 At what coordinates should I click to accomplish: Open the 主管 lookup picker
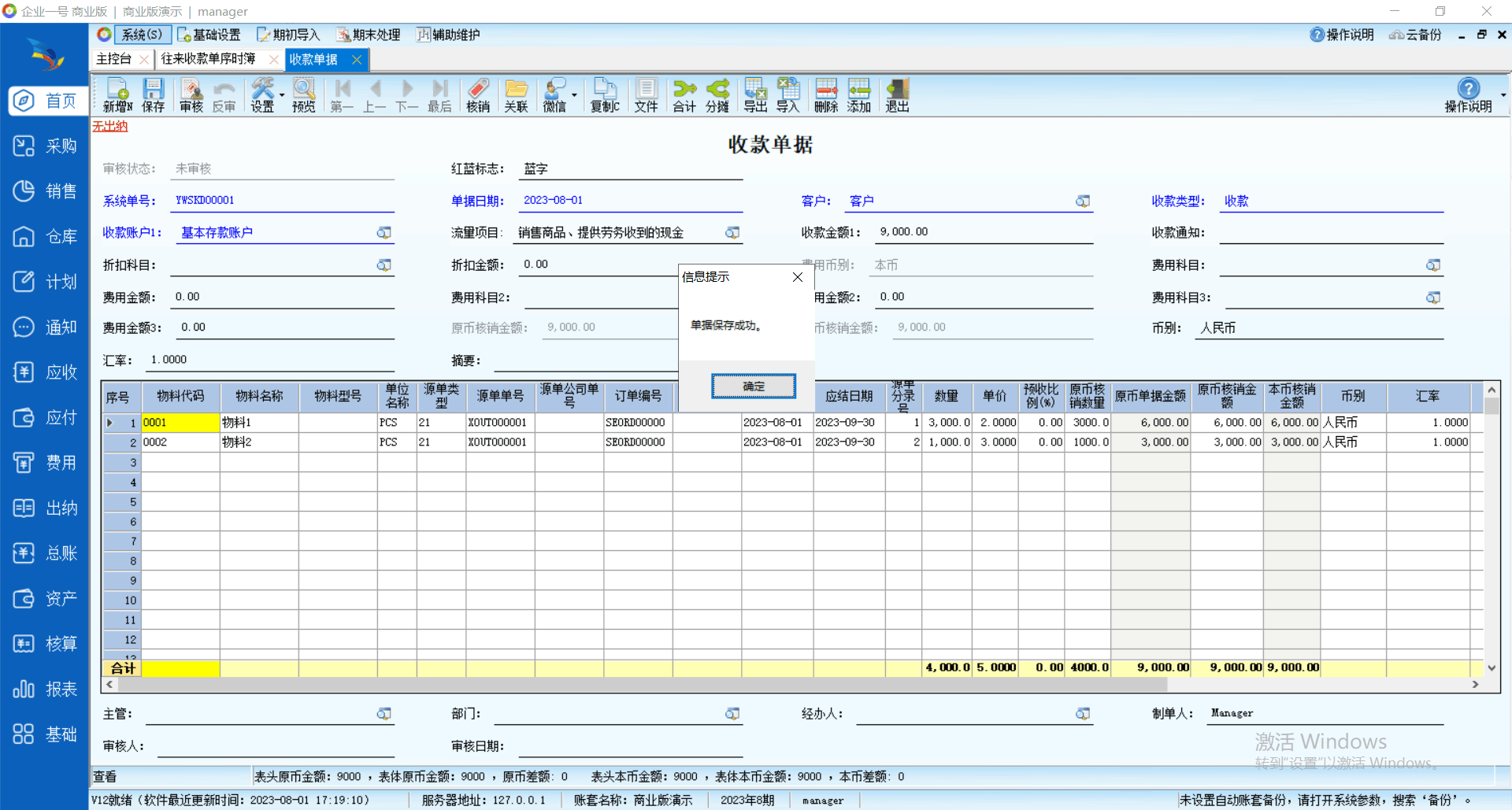coord(384,714)
